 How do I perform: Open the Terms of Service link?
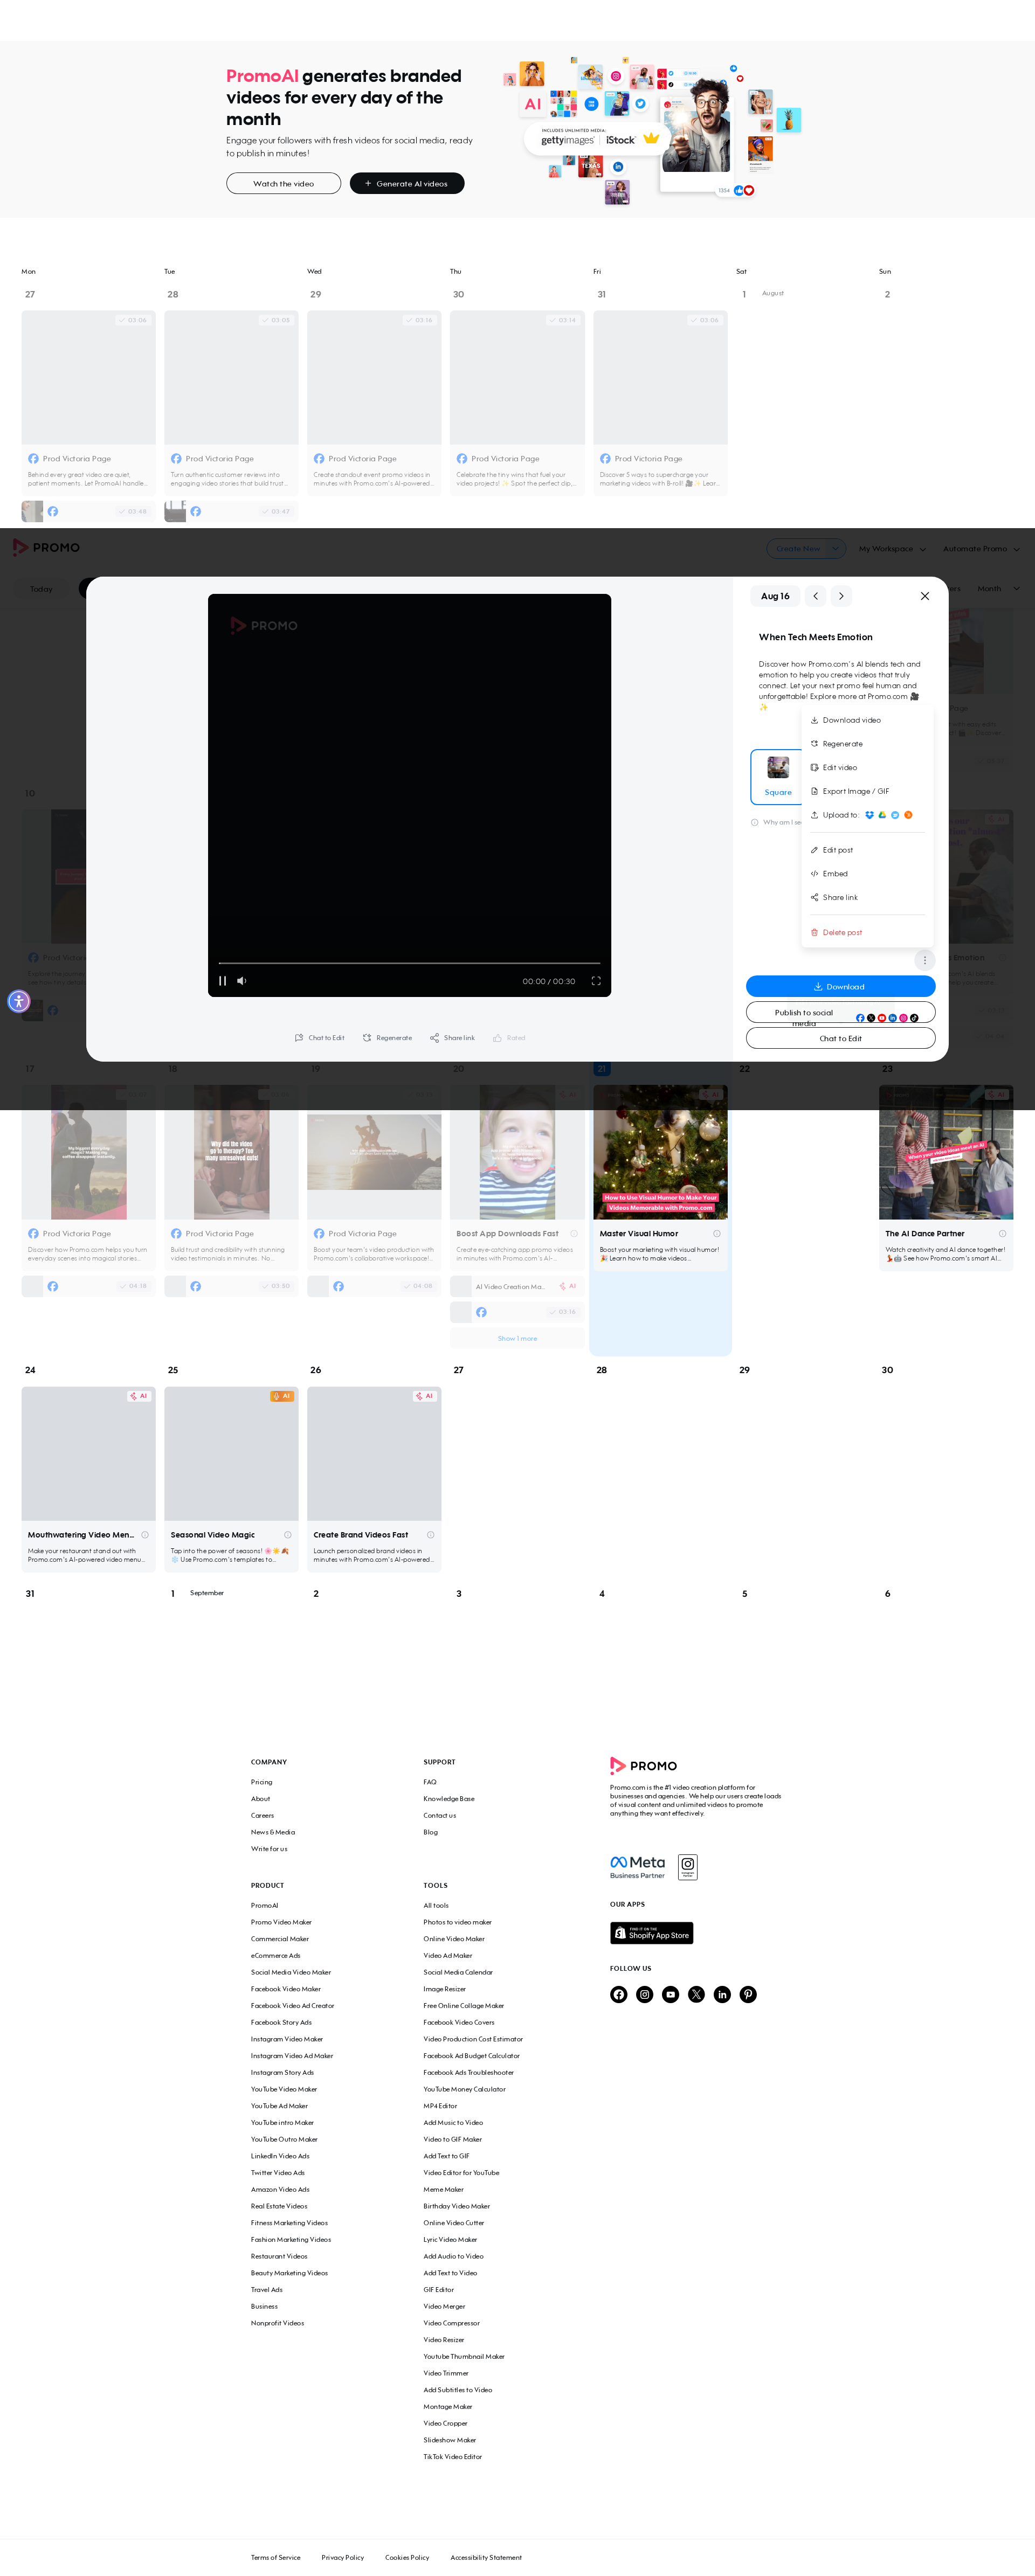click(x=276, y=2558)
